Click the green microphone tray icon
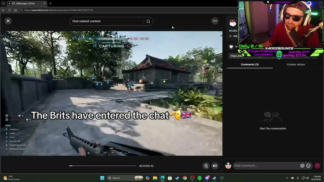324x182 pixels. pos(298,178)
